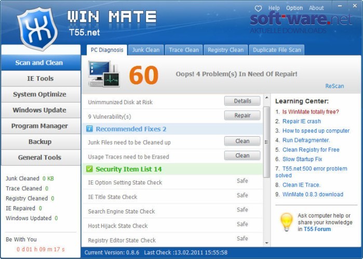Open Program Manager section
Image resolution: width=363 pixels, height=259 pixels.
coord(41,126)
